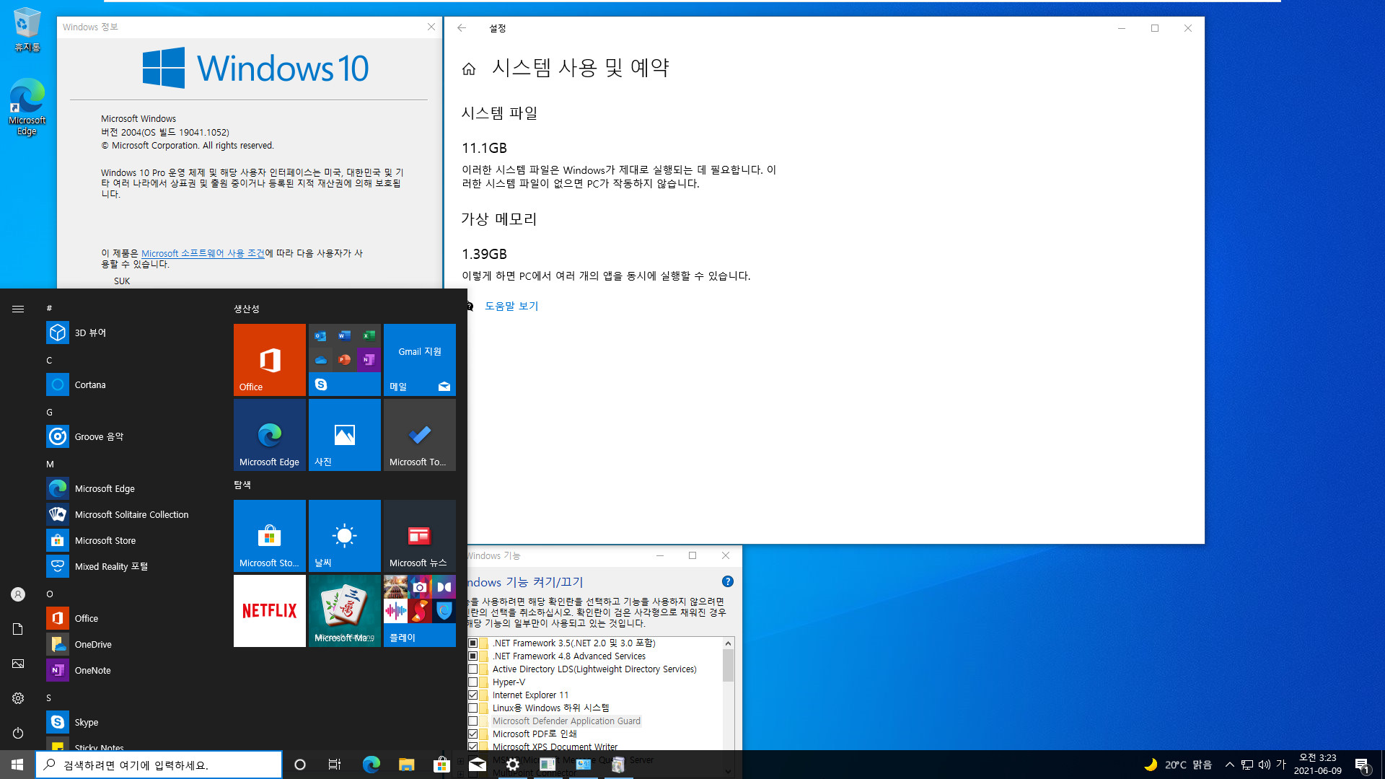Click the Start menu power icon
The image size is (1385, 779).
pyautogui.click(x=18, y=733)
